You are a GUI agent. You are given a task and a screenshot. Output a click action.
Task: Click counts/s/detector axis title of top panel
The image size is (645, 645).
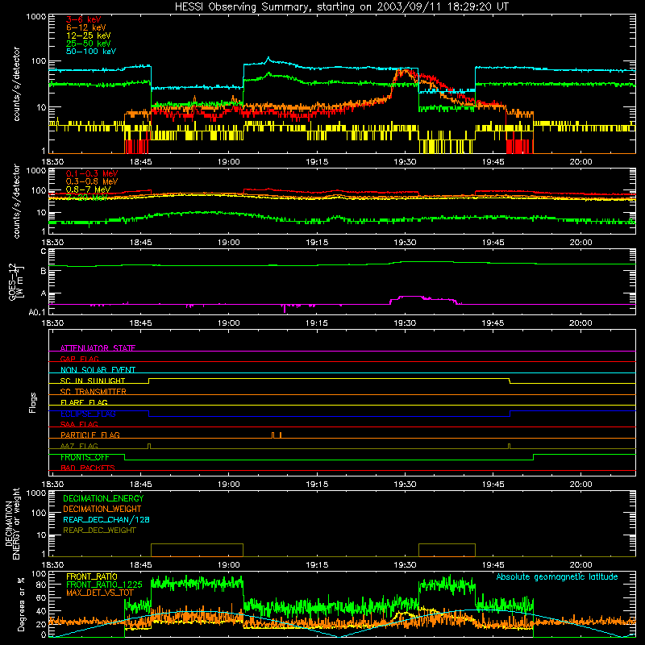[16, 84]
